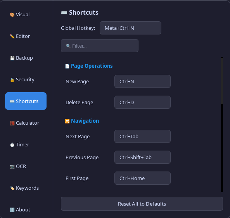Edit the Global Hotkey field
The height and width of the screenshot is (218, 230).
pos(130,28)
